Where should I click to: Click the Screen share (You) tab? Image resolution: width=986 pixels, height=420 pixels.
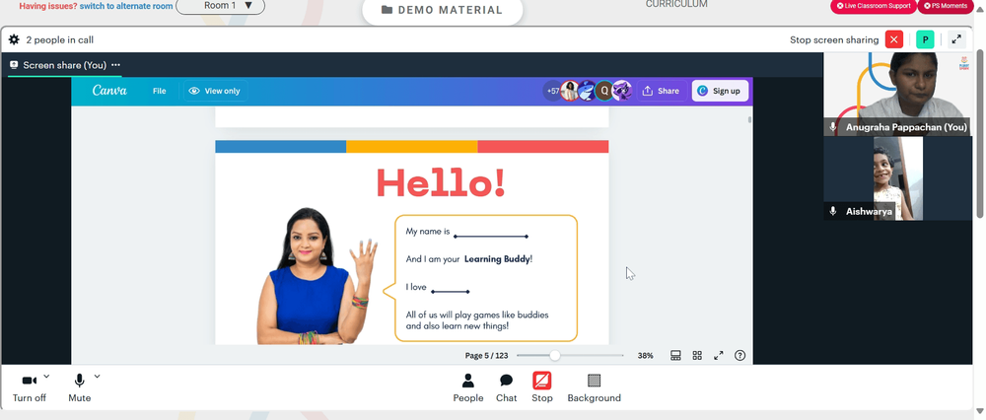click(65, 65)
